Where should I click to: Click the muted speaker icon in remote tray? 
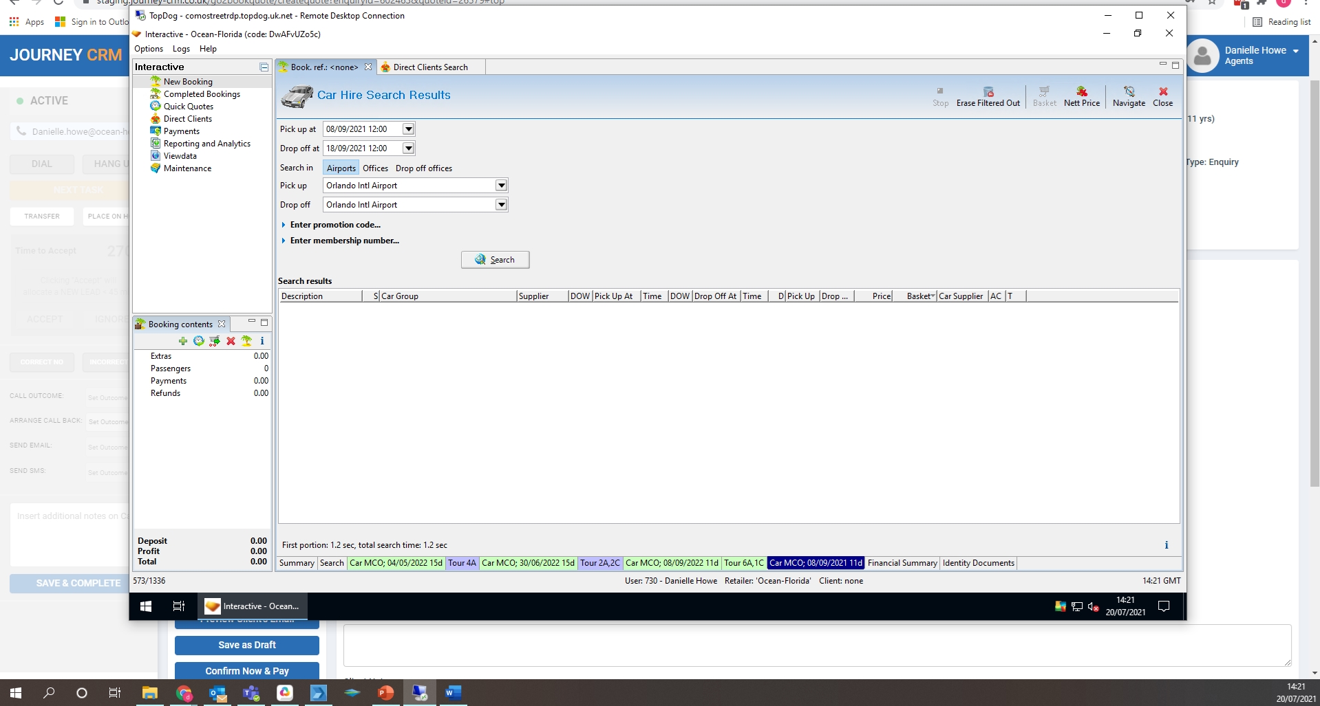coord(1093,606)
